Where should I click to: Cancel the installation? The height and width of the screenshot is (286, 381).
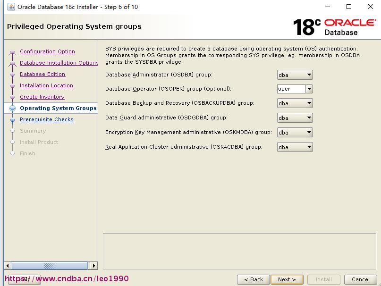click(x=361, y=279)
